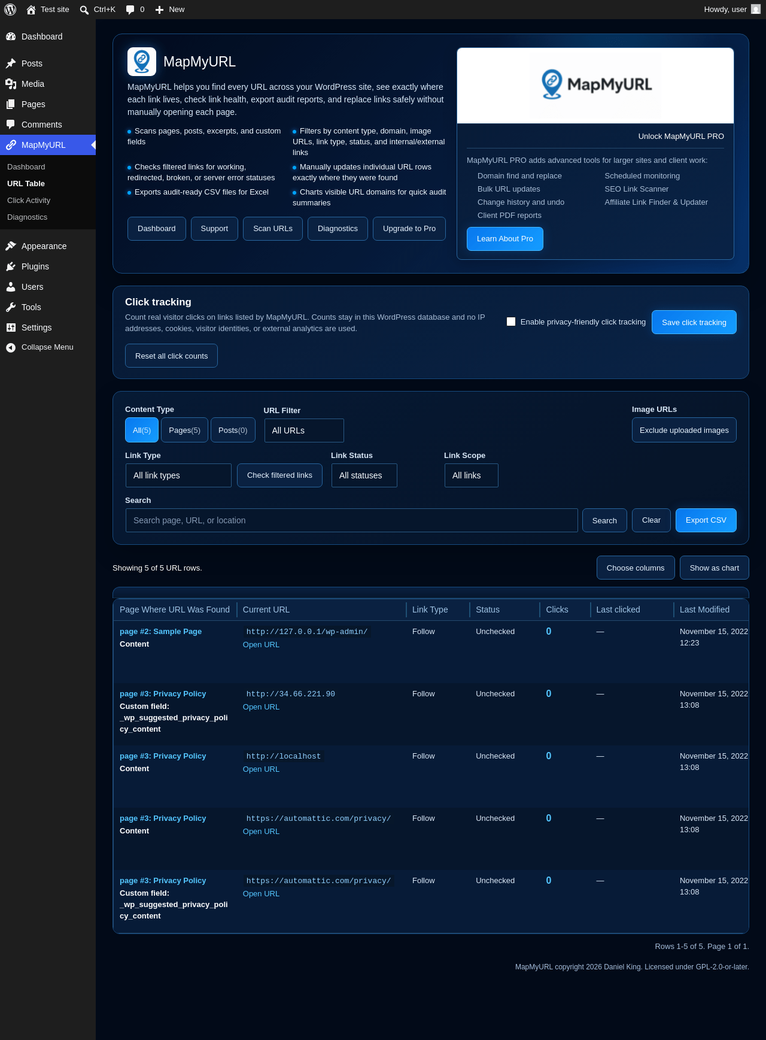Click the Clear button
Viewport: 766px width, 1040px height.
click(651, 520)
